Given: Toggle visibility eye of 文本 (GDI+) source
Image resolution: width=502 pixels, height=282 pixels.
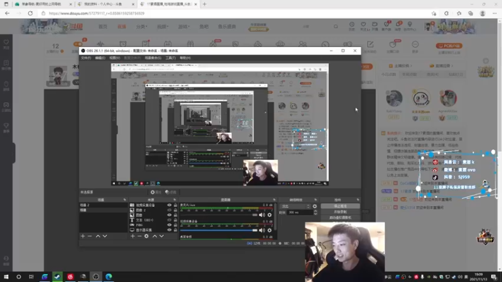Looking at the screenshot, I should pyautogui.click(x=169, y=220).
